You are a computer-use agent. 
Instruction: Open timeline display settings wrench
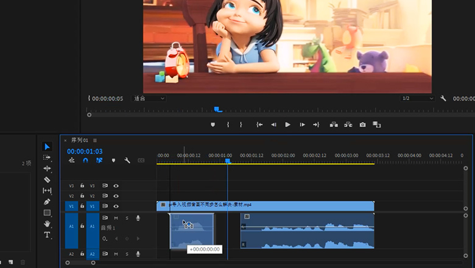(127, 160)
